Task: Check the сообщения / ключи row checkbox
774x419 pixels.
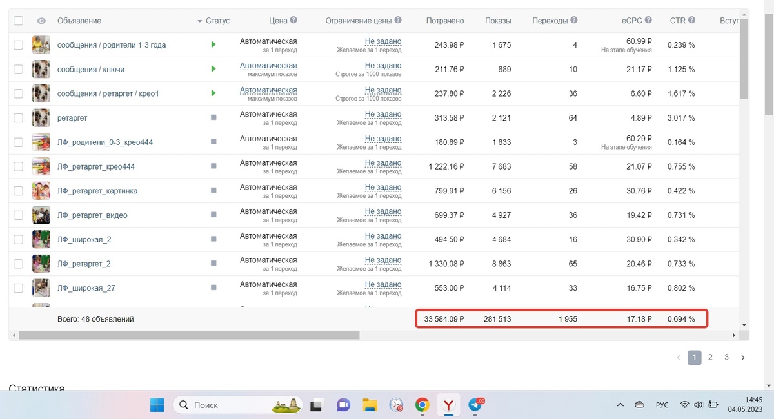Action: [18, 69]
